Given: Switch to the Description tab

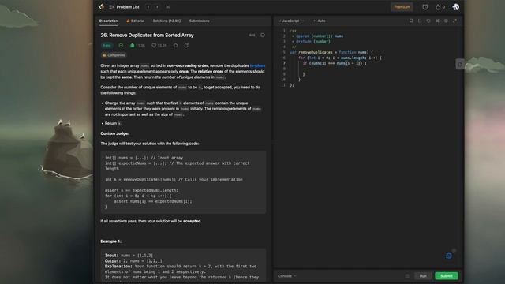Looking at the screenshot, I should tap(108, 21).
